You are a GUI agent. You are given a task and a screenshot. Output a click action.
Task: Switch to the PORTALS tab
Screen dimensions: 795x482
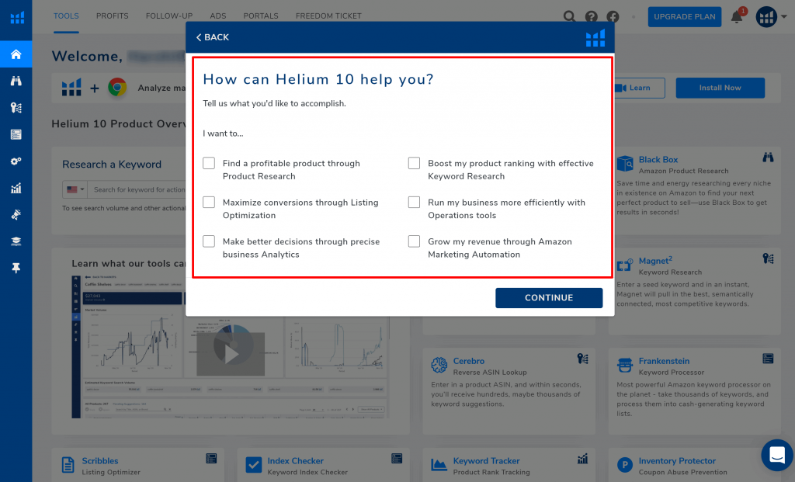[x=261, y=16]
